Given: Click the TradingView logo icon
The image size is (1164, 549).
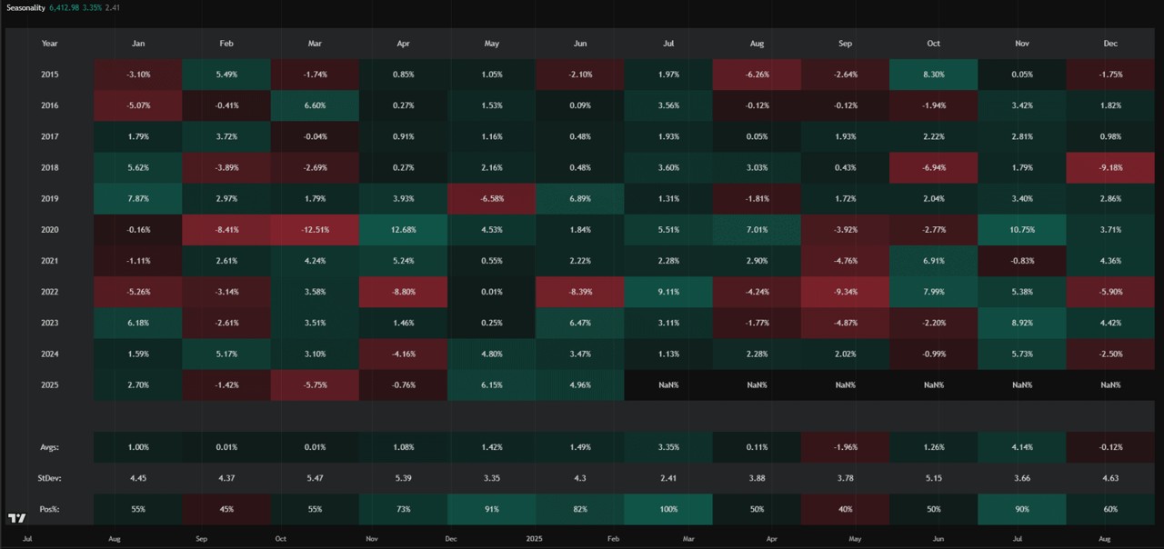Looking at the screenshot, I should [16, 518].
